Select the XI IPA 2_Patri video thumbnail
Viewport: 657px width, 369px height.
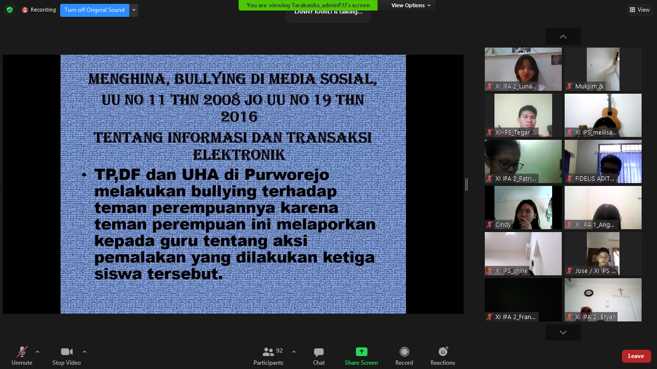pos(523,161)
